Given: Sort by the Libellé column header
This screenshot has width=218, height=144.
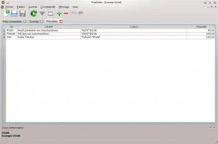Looking at the screenshot, I should [49, 27].
